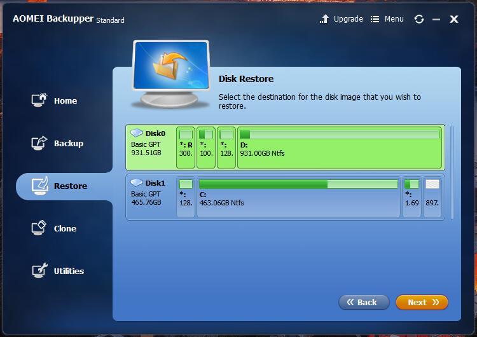This screenshot has width=477, height=337.
Task: Click the Upgrade arrow icon
Action: pyautogui.click(x=324, y=19)
